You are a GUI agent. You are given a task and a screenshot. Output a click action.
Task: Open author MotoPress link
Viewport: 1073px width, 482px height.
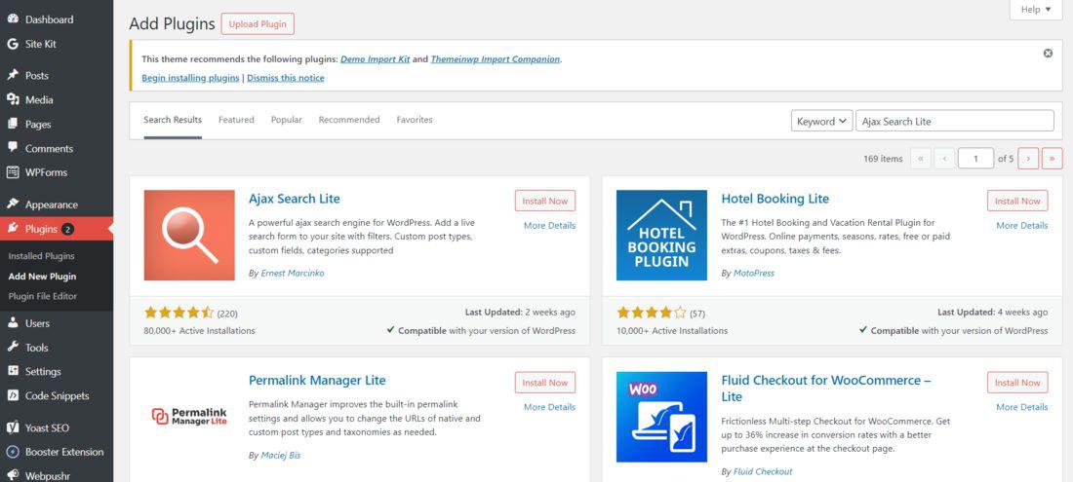tap(753, 273)
